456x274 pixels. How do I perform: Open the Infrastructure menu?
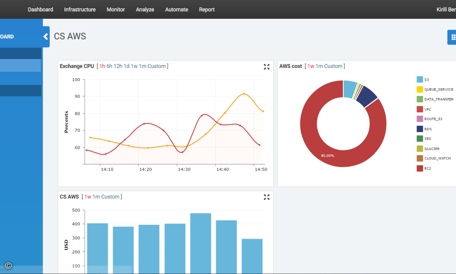pos(80,10)
